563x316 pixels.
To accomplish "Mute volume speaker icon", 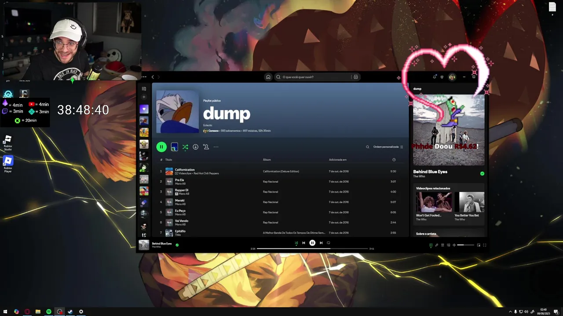I will 454,245.
